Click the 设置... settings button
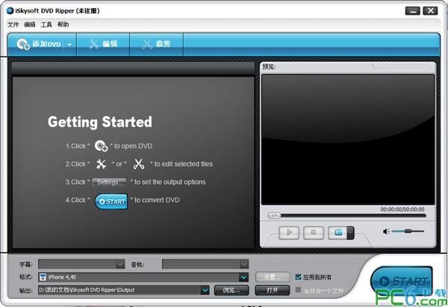Viewport: 448px width, 307px height. point(273,277)
